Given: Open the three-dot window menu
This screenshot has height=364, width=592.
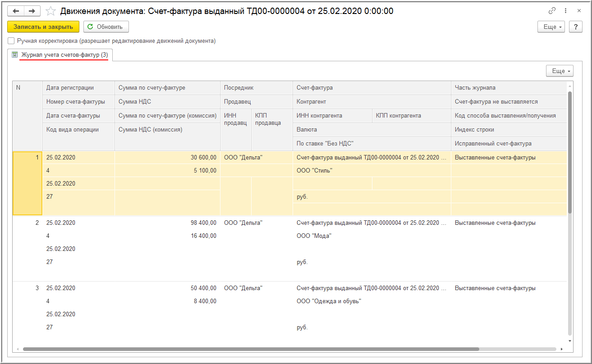Looking at the screenshot, I should pyautogui.click(x=565, y=11).
